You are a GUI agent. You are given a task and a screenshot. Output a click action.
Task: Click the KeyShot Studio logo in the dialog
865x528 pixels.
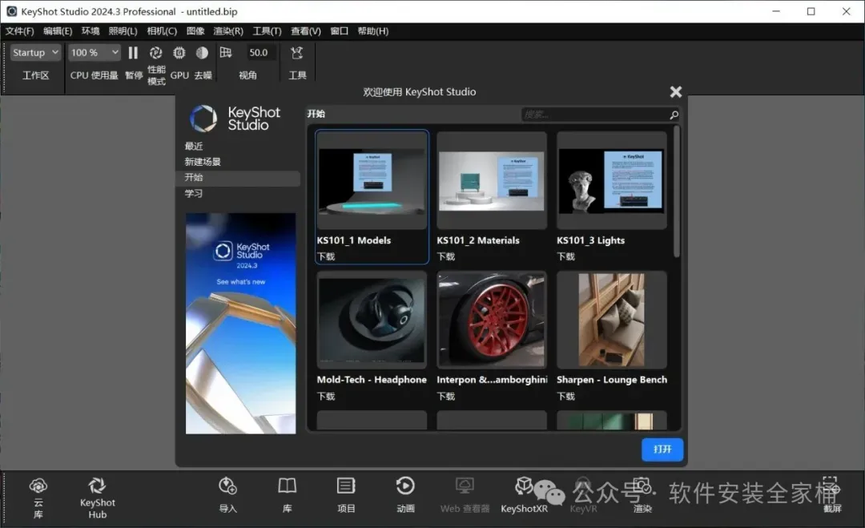click(x=235, y=119)
